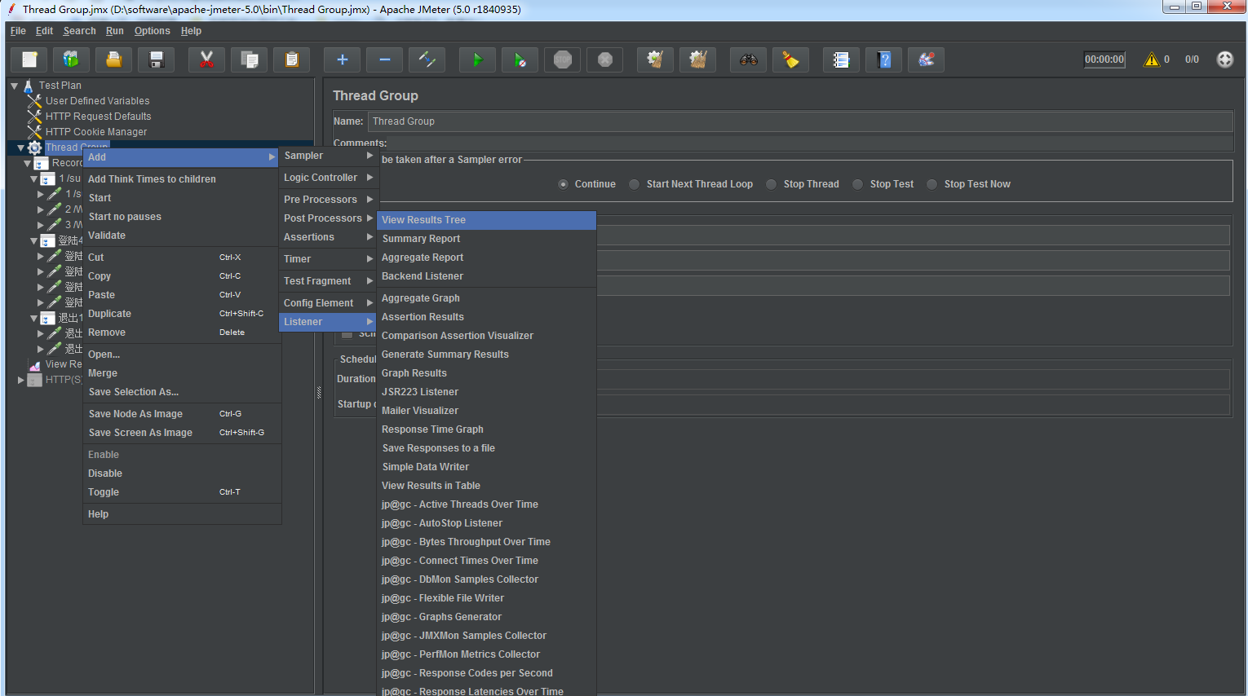Open the Options menu
1248x696 pixels.
coord(153,31)
